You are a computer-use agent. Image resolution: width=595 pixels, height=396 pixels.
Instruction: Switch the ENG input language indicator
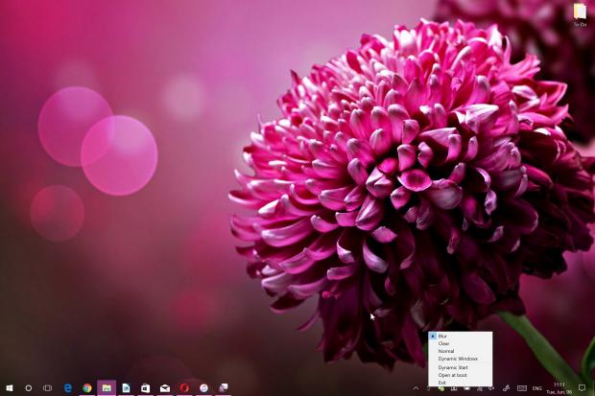click(537, 388)
